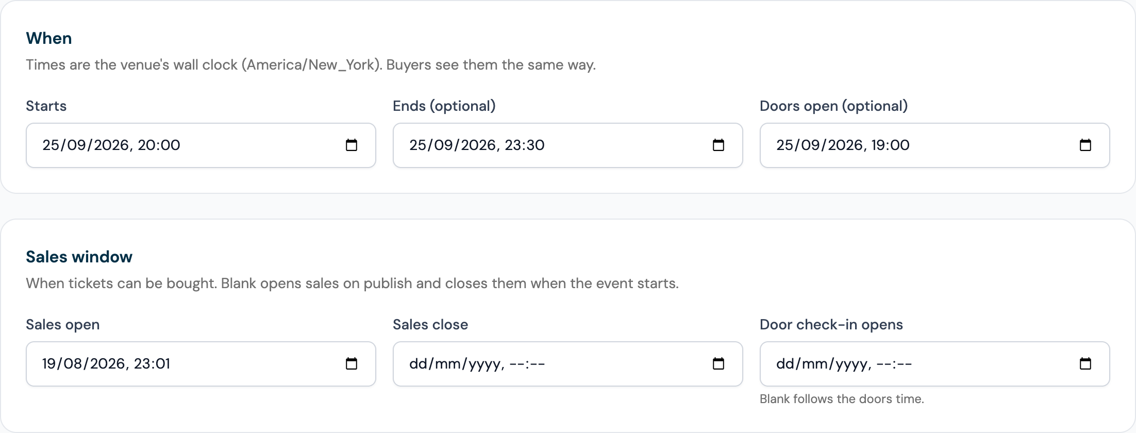Open the calendar picker for Doors open
This screenshot has width=1136, height=433.
point(1085,145)
